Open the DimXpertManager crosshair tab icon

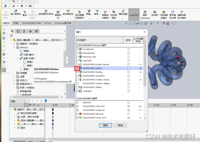click(x=30, y=31)
